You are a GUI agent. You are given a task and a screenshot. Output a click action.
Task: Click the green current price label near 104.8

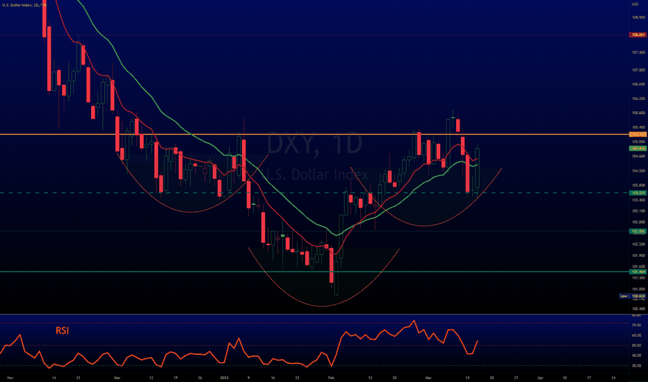pos(638,148)
